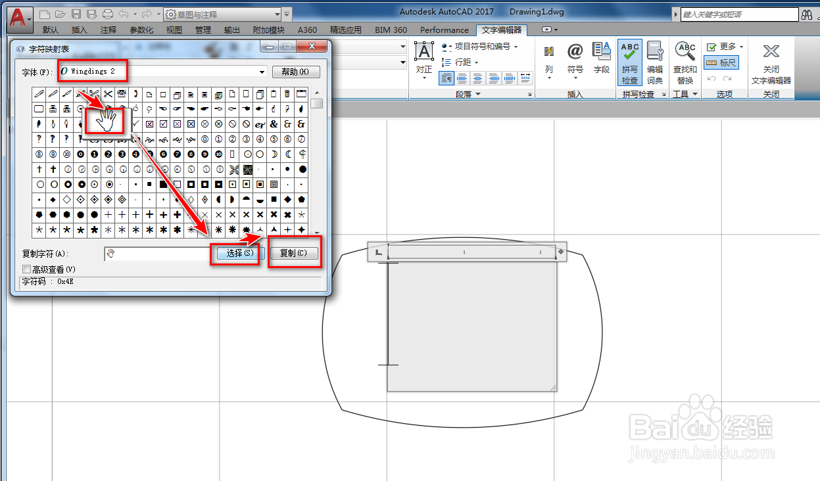The width and height of the screenshot is (820, 481).
Task: Click the New drawing icon in quick access toolbar
Action: coord(44,14)
